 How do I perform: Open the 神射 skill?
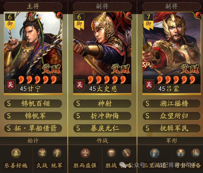pyautogui.click(x=102, y=103)
